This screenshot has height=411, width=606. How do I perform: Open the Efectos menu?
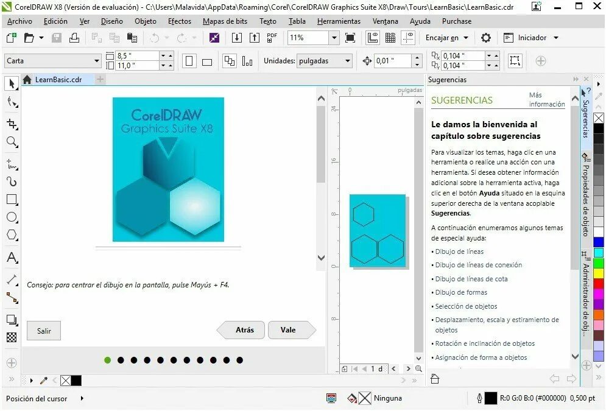(x=179, y=21)
